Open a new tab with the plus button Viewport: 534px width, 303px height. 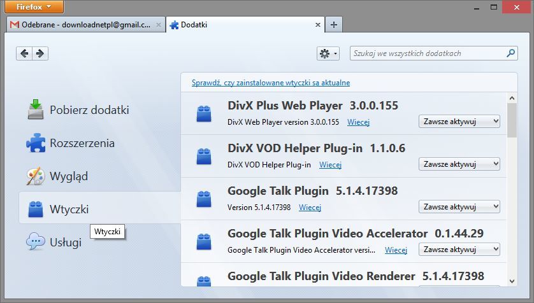[x=334, y=24]
